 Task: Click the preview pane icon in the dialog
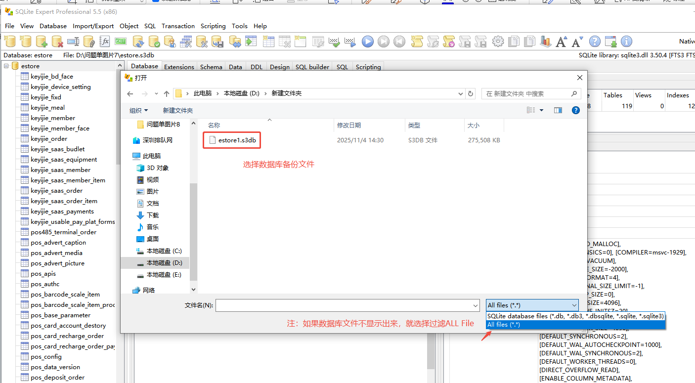click(x=558, y=110)
